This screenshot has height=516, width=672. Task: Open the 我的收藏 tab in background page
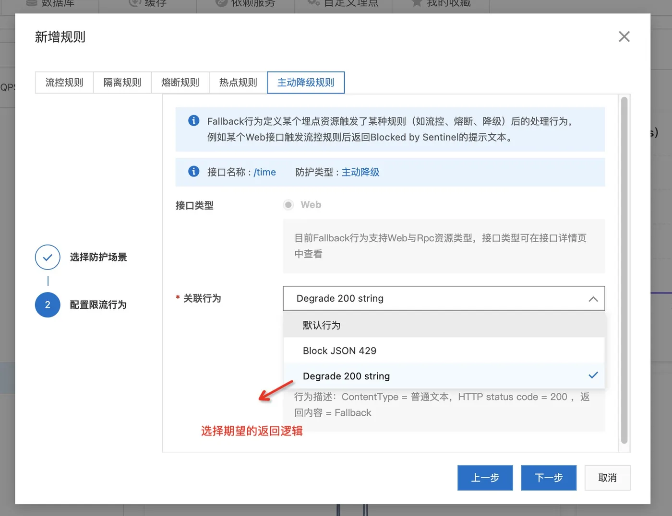[x=442, y=3]
